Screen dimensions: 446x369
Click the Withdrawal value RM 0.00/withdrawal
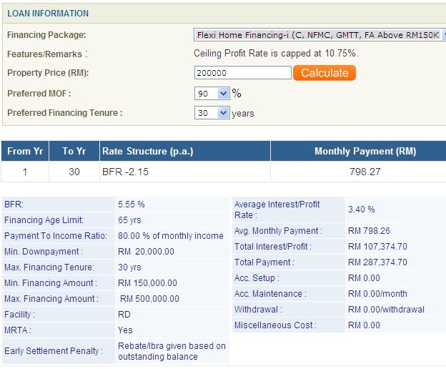point(386,309)
